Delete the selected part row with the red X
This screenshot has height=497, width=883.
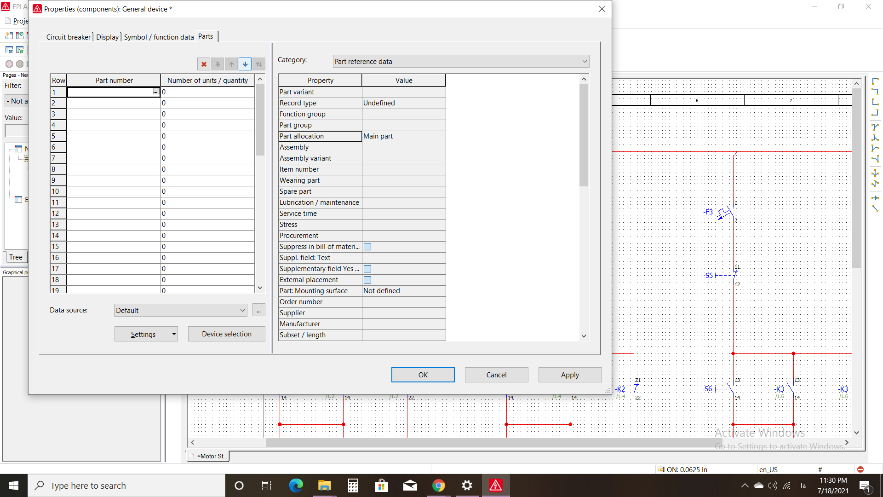coord(204,64)
